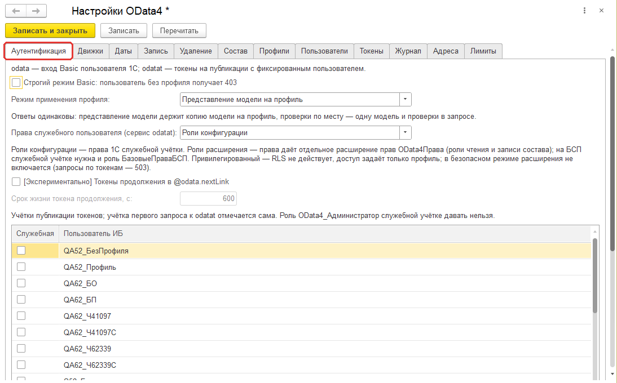Select the QA52_БезПрофиля user row
This screenshot has width=617, height=383.
pyautogui.click(x=301, y=251)
